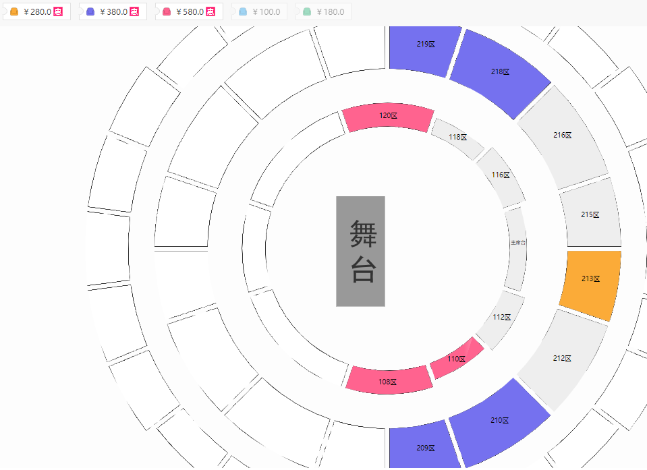647x470 pixels.
Task: Filter by the ¥580.0 price tag
Action: pos(190,11)
